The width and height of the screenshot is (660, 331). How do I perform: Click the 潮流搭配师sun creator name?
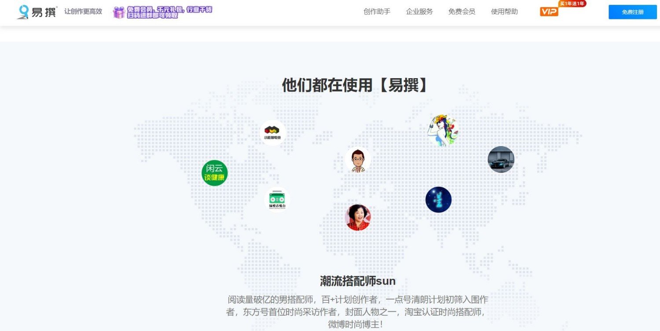pyautogui.click(x=357, y=281)
